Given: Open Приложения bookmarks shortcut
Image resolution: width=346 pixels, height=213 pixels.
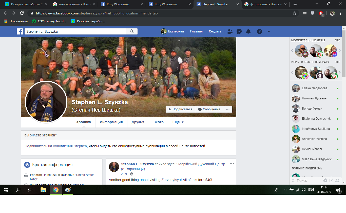Looking at the screenshot, I should [x=16, y=21].
